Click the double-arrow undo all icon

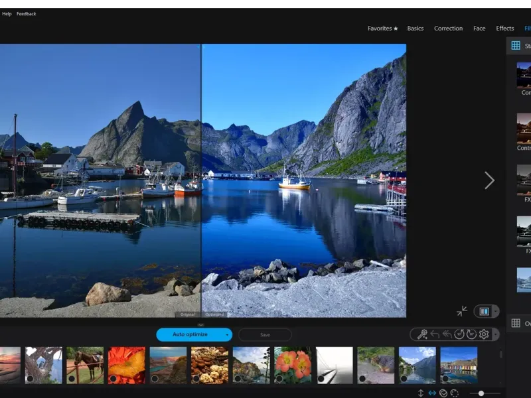tap(447, 334)
